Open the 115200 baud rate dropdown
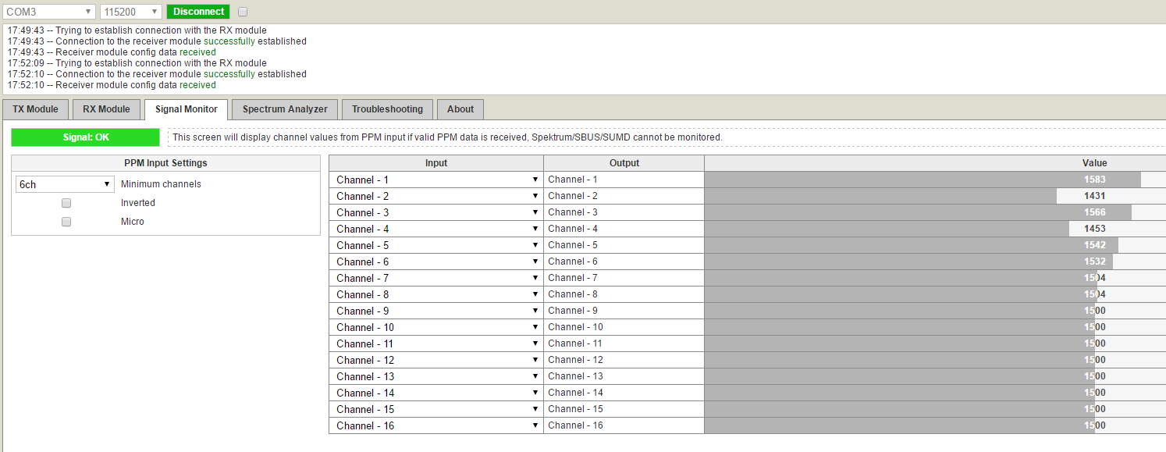Screen dimensions: 1166x452 [130, 12]
